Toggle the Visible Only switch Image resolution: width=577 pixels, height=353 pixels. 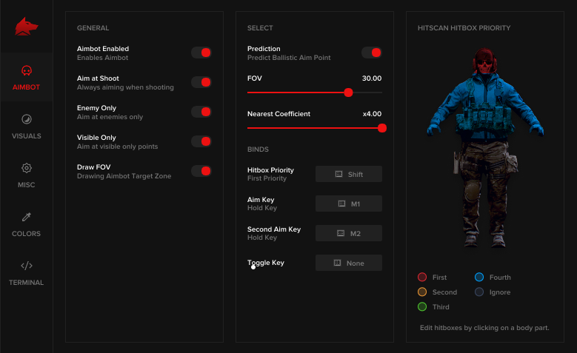pos(201,141)
